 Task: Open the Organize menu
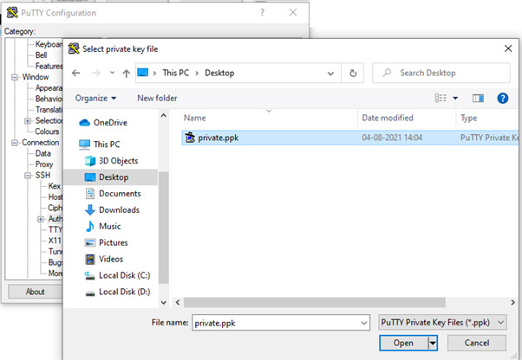click(95, 99)
